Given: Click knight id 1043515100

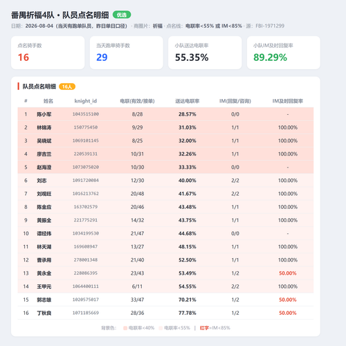Looking at the screenshot, I should coord(86,114).
